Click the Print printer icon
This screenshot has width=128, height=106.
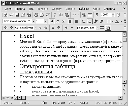click(36, 15)
